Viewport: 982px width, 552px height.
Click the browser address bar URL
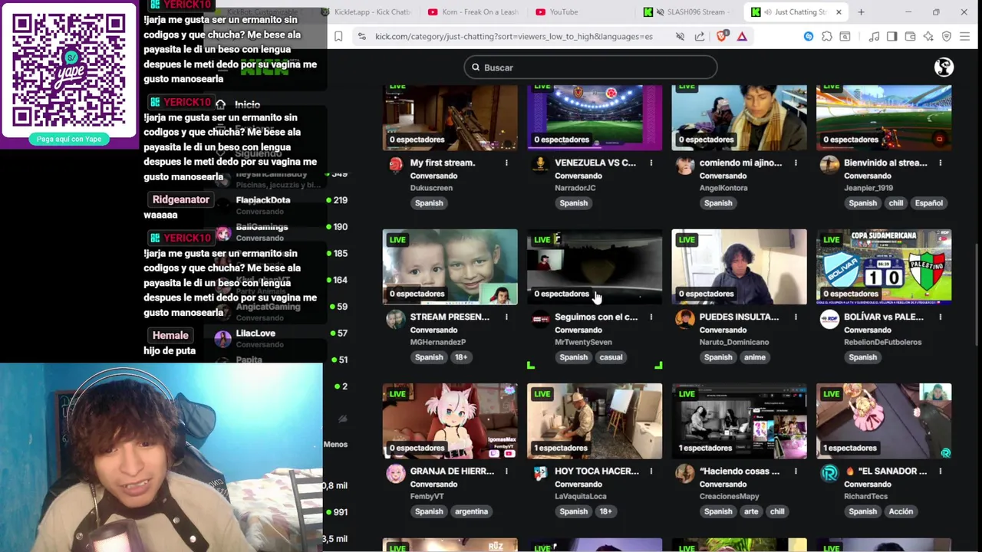point(513,36)
